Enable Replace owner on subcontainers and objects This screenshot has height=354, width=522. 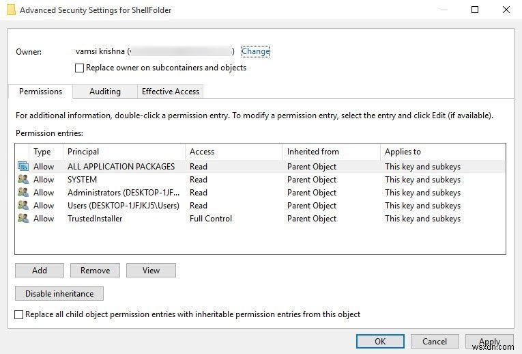[79, 68]
